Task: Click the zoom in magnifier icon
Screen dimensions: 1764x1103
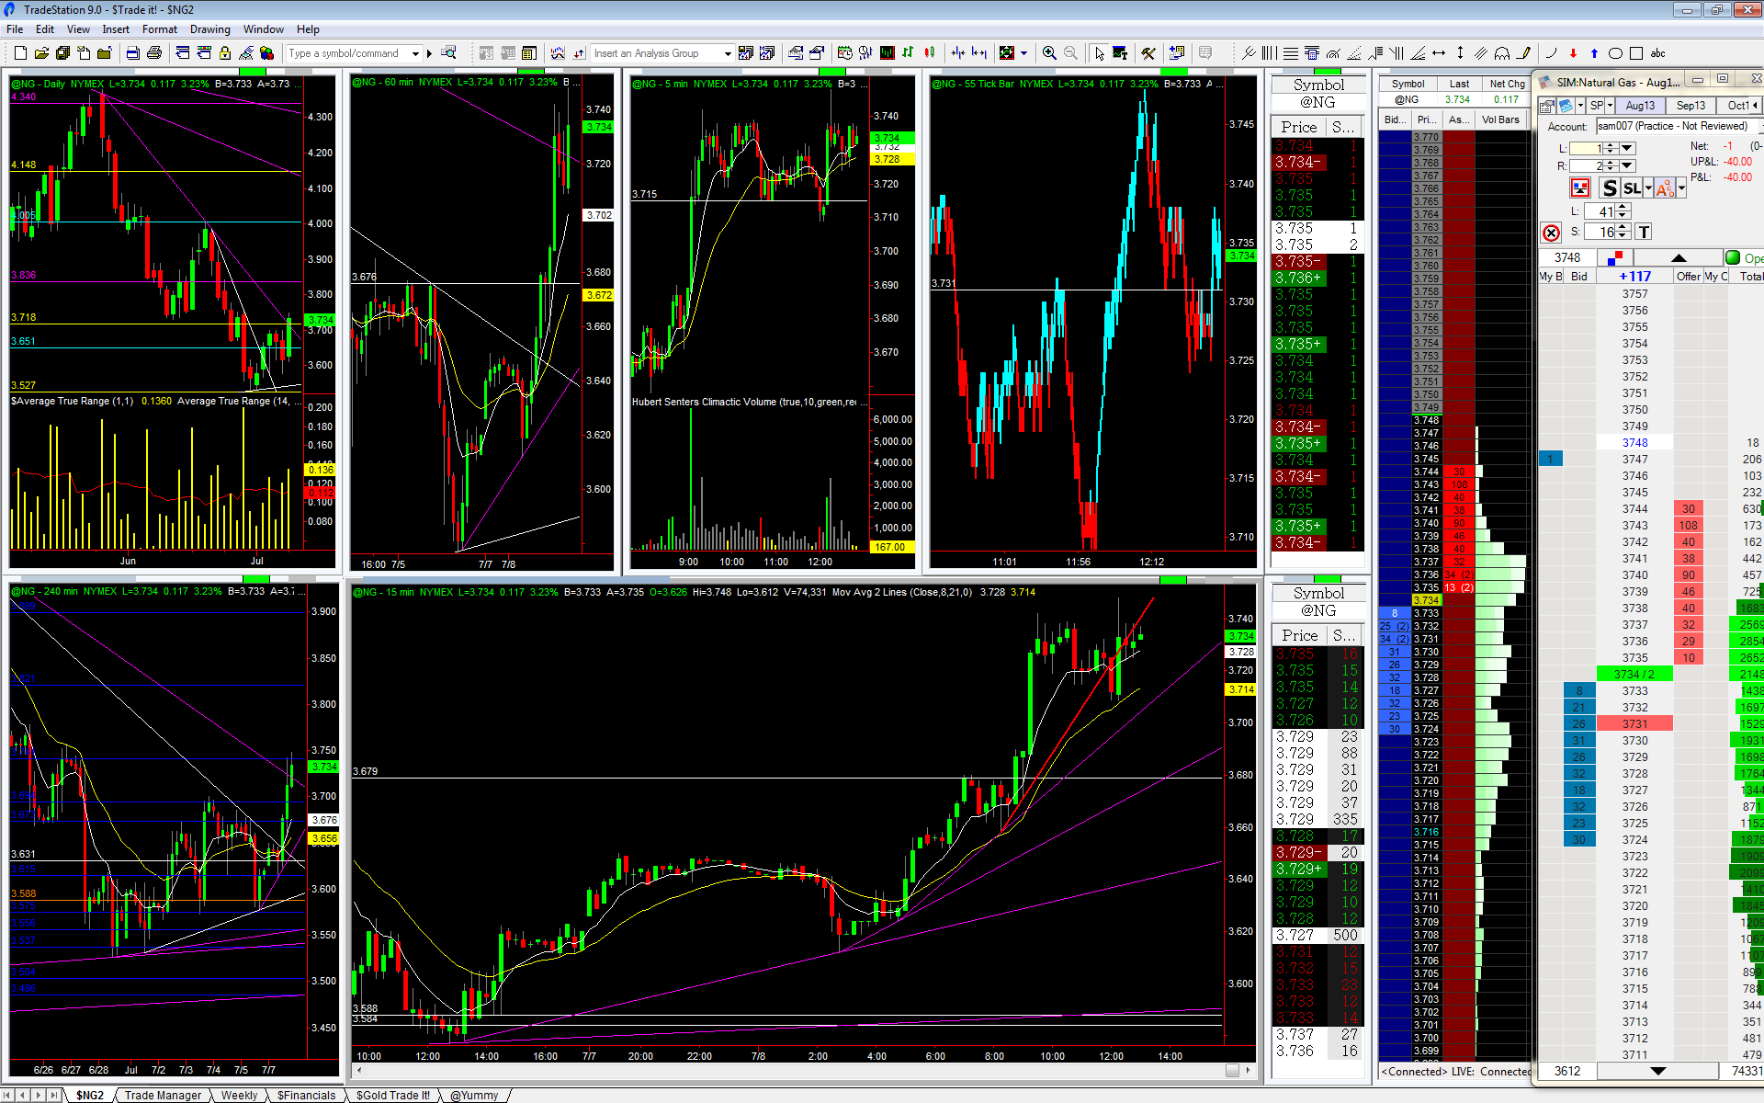Action: pyautogui.click(x=1049, y=53)
